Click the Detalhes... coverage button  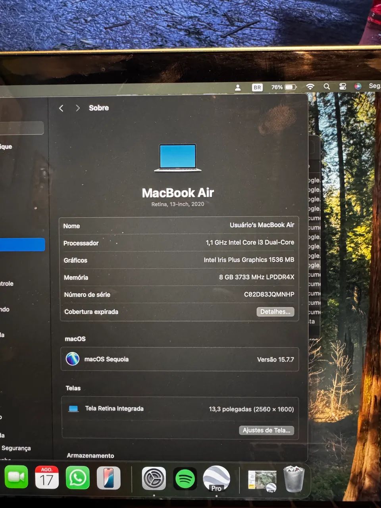tap(275, 312)
